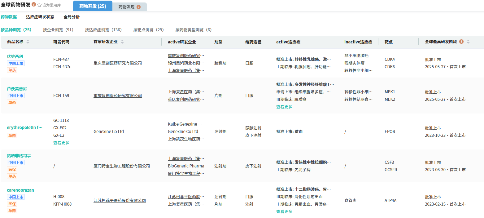The height and width of the screenshot is (218, 484).
Task: Open 全局分析 tab
Action: coord(72,17)
